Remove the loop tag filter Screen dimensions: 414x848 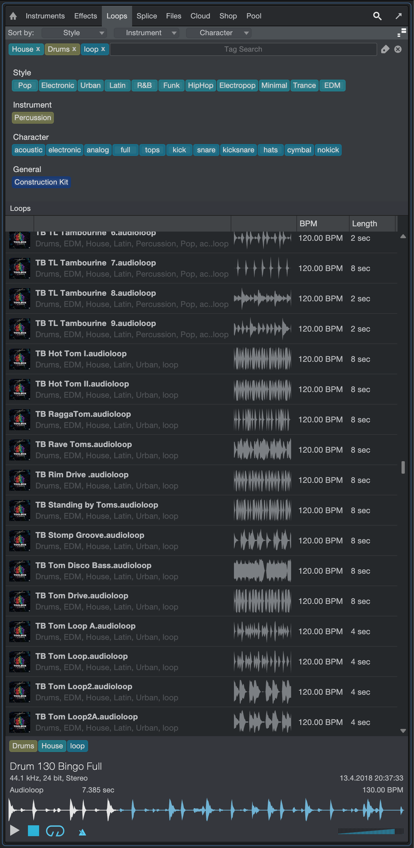(x=103, y=49)
